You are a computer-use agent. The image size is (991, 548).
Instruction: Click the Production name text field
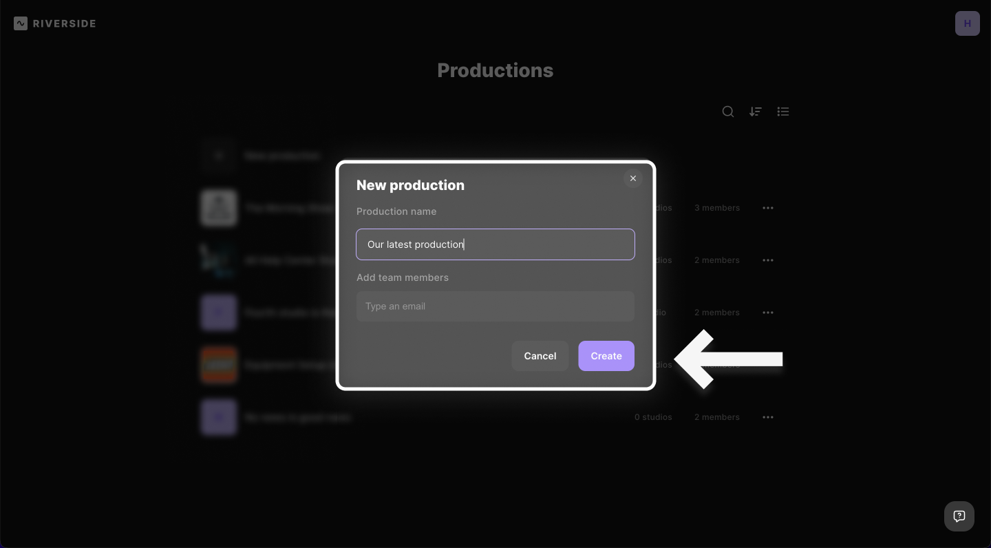495,244
